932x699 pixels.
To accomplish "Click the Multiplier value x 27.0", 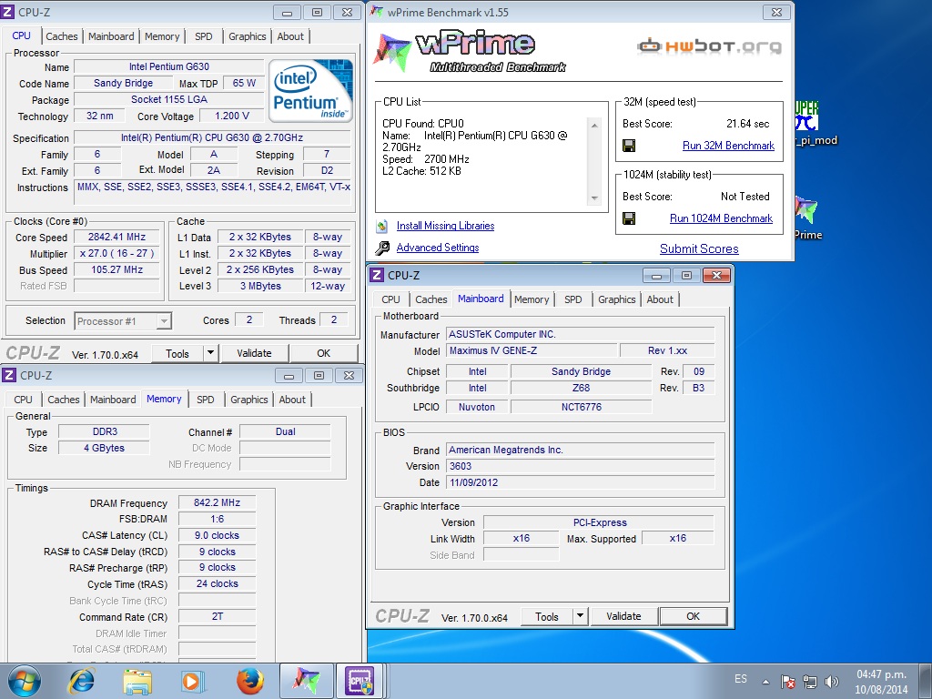I will coord(116,253).
